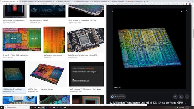
Task: Open AMD Radeon Vega Frontier Edition PCB thumbnail
Action: pyautogui.click(x=85, y=40)
